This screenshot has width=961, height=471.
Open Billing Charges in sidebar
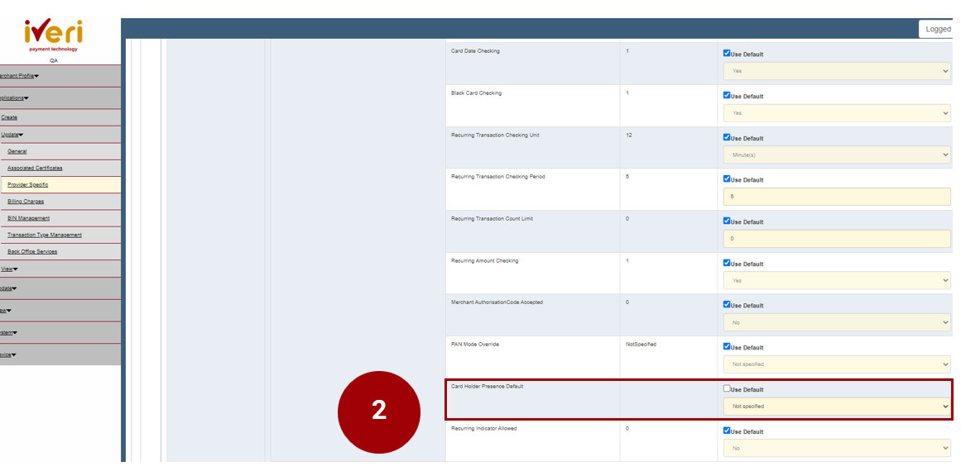[26, 202]
